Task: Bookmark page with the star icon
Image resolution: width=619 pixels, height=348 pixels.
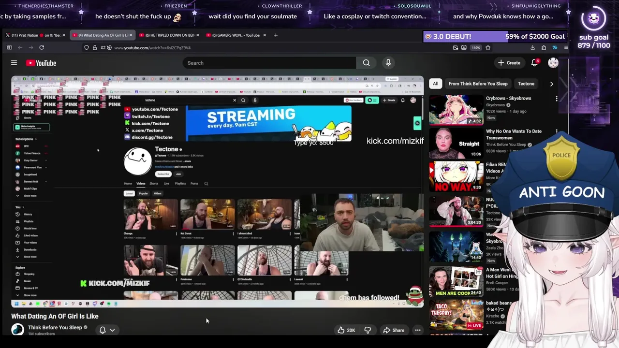Action: pos(488,47)
